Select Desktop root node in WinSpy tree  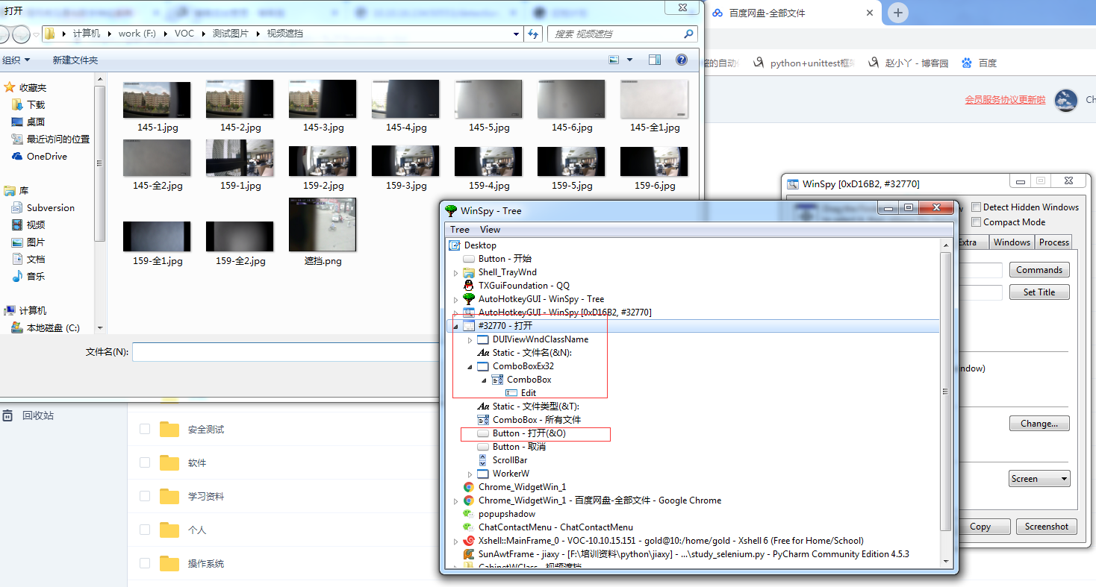pos(480,245)
